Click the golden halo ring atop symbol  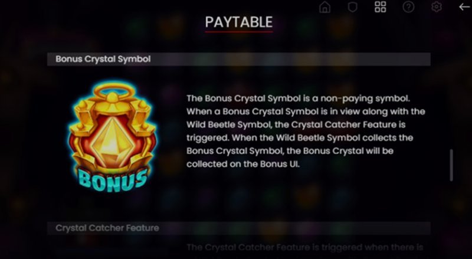[x=112, y=91]
